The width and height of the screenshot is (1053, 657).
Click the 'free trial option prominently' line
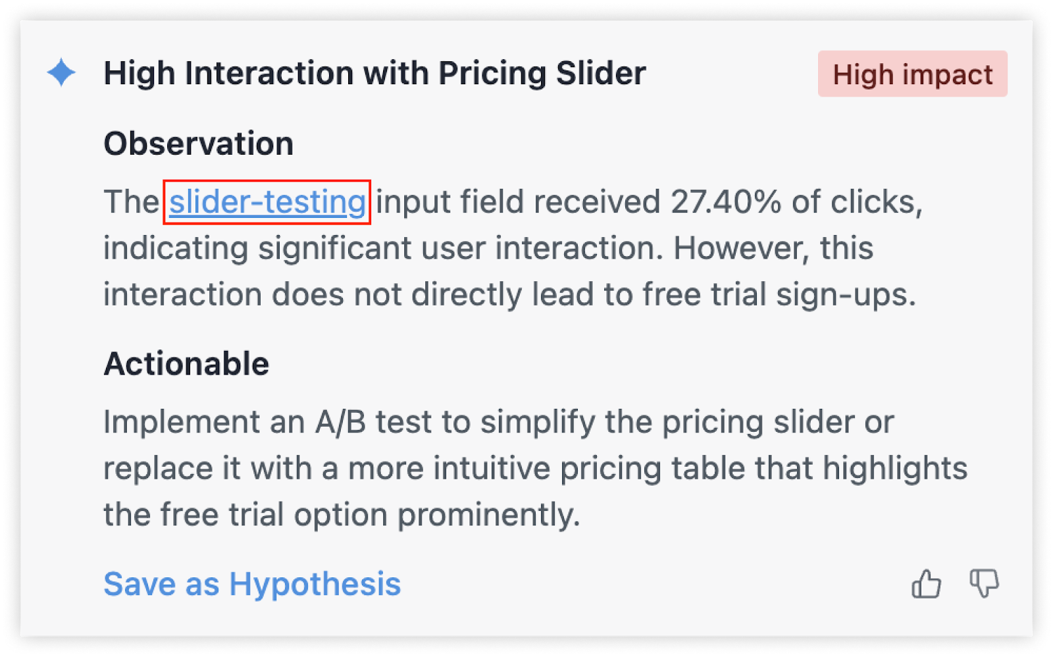tap(342, 515)
